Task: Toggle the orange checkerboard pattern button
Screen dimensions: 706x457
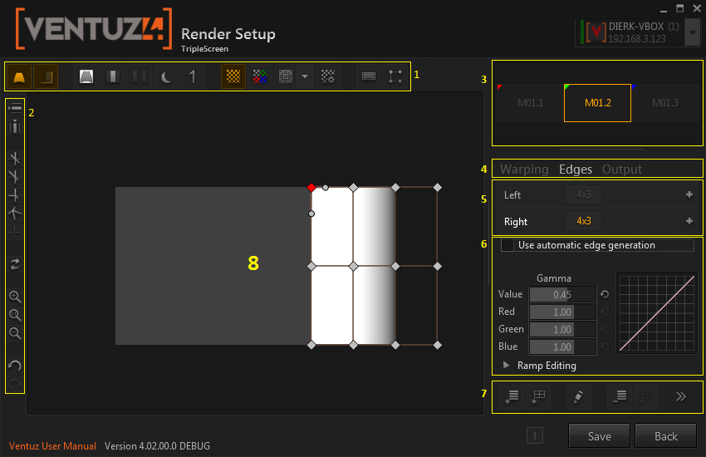Action: pyautogui.click(x=234, y=76)
